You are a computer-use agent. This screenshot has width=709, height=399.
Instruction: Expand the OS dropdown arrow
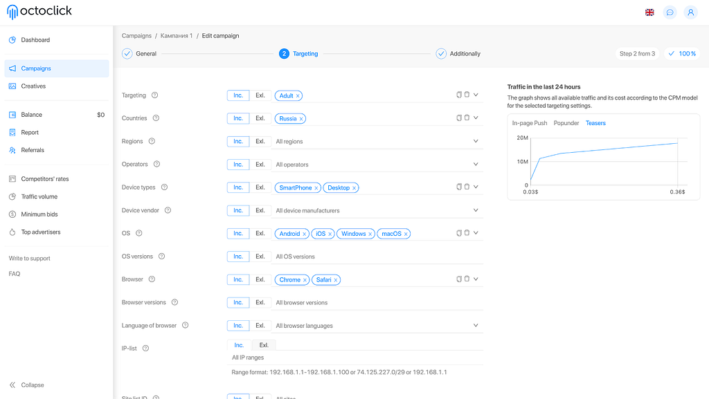(x=476, y=233)
